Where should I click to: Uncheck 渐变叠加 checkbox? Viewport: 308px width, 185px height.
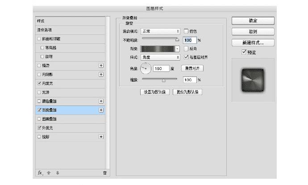tap(39, 110)
